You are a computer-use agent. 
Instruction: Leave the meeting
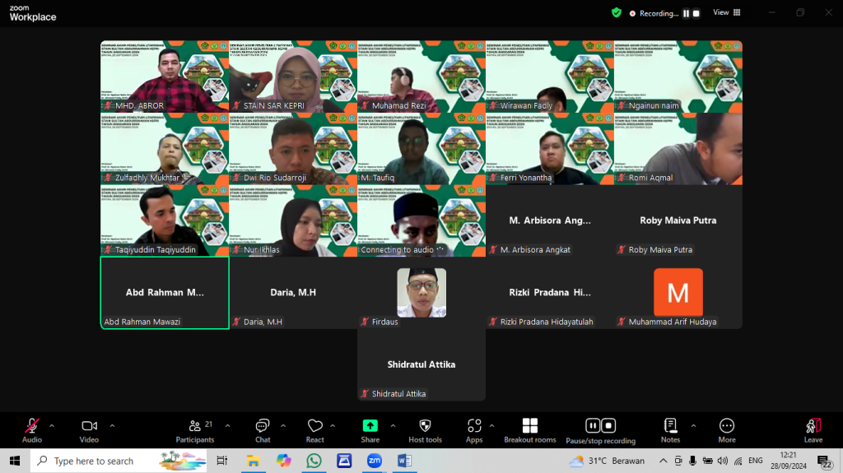(813, 431)
